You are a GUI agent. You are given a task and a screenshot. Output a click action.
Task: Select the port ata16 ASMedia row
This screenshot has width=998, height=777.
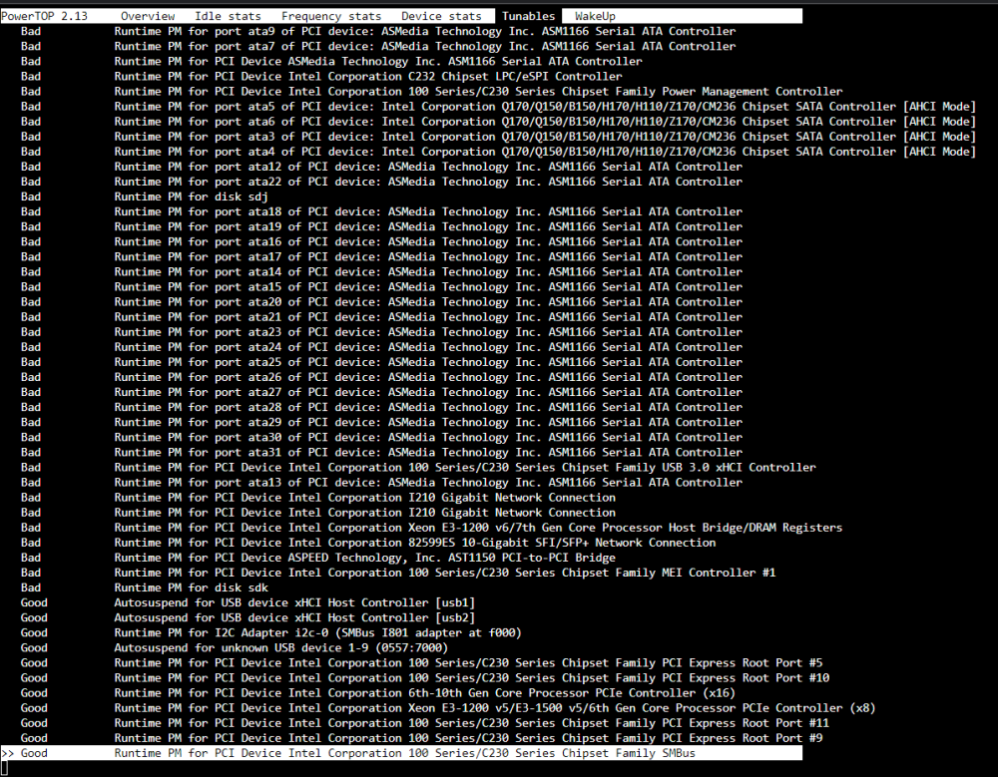point(381,241)
